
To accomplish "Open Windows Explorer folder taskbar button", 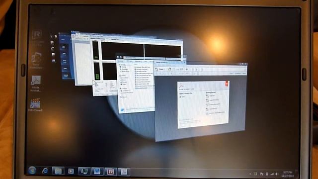I will (58, 171).
